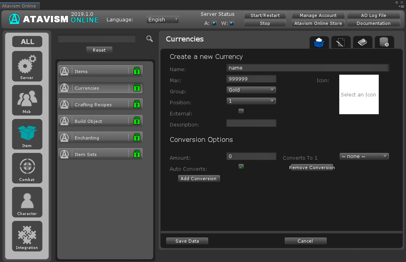The width and height of the screenshot is (406, 262).
Task: Open the Combat category icon
Action: pyautogui.click(x=27, y=168)
